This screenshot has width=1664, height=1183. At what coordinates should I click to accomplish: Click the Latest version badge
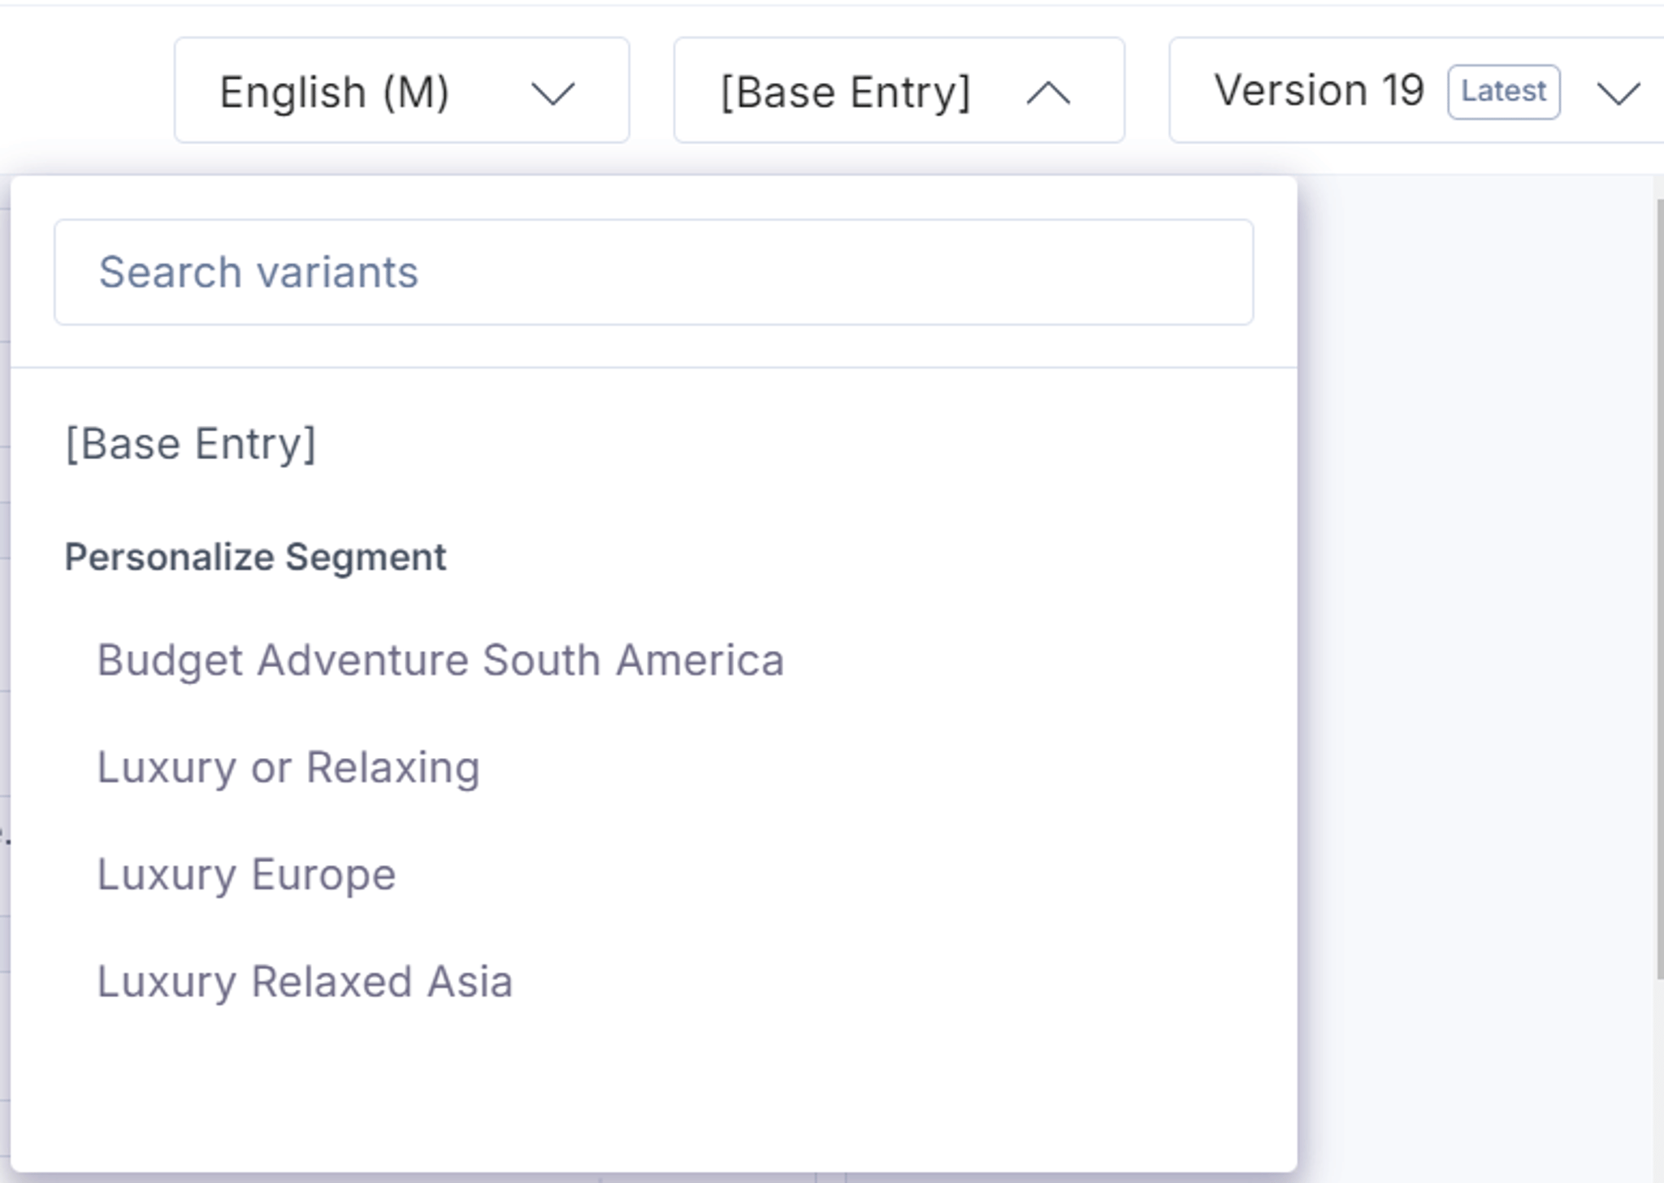(1503, 91)
